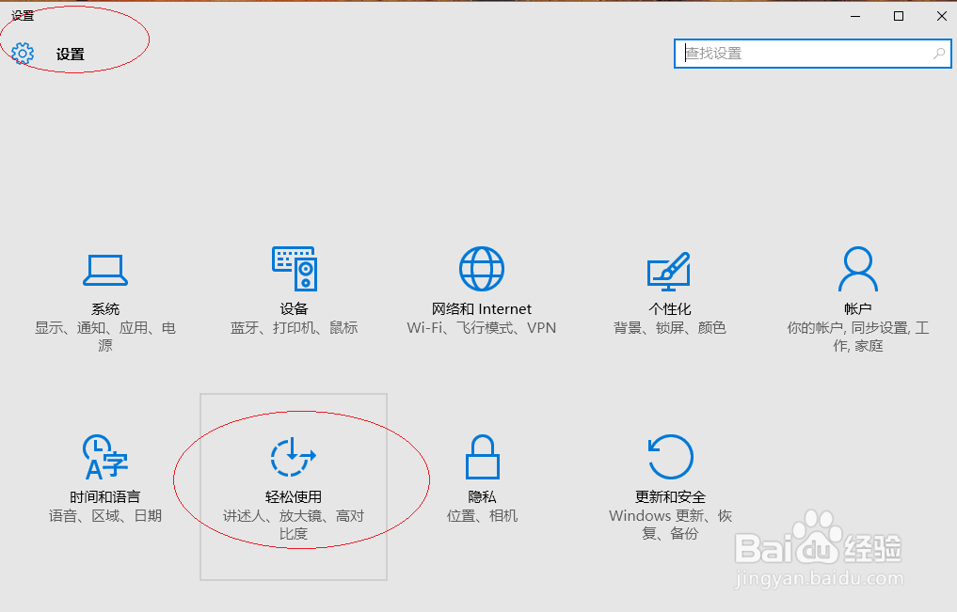Open the 设备 (Devices) settings category
The height and width of the screenshot is (612, 957).
[x=294, y=291]
